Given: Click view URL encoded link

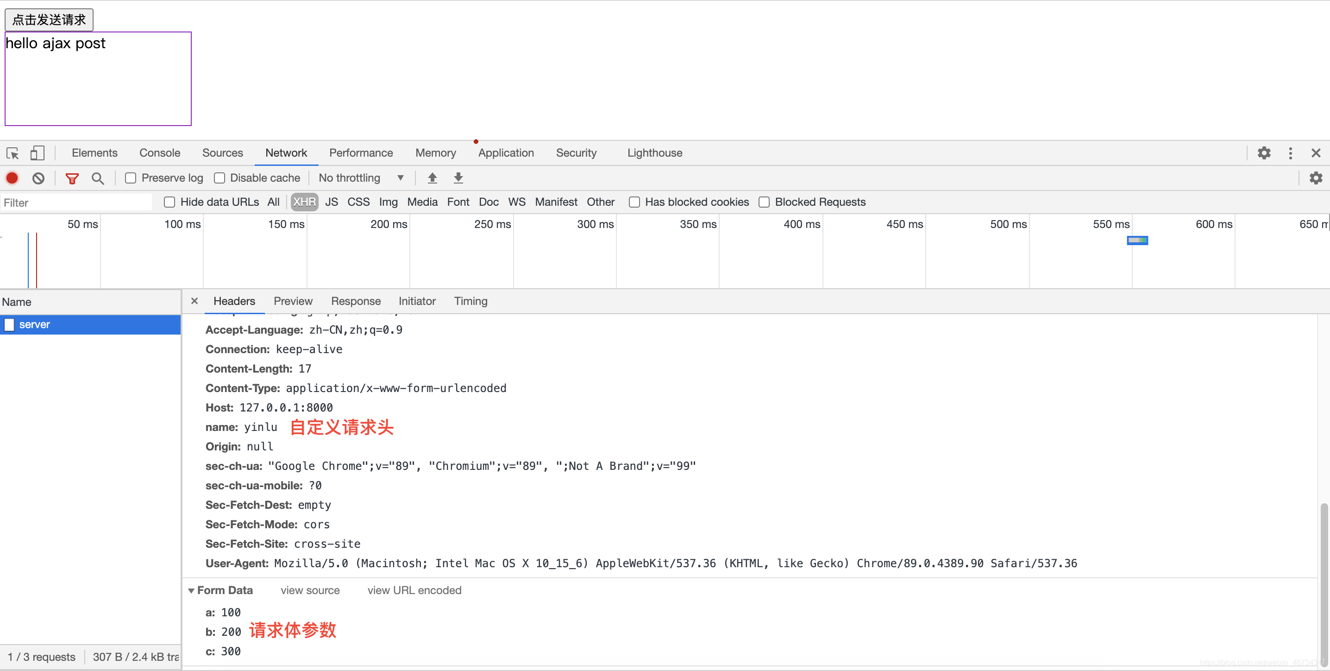Looking at the screenshot, I should [x=414, y=590].
